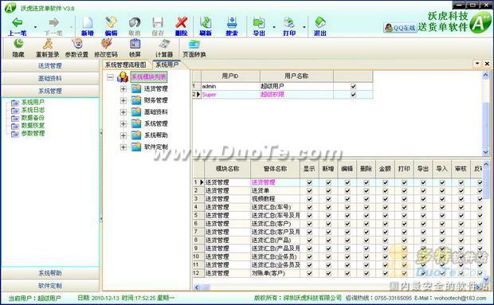Expand the 财务管理 tree node
This screenshot has height=305, width=494.
pos(123,100)
